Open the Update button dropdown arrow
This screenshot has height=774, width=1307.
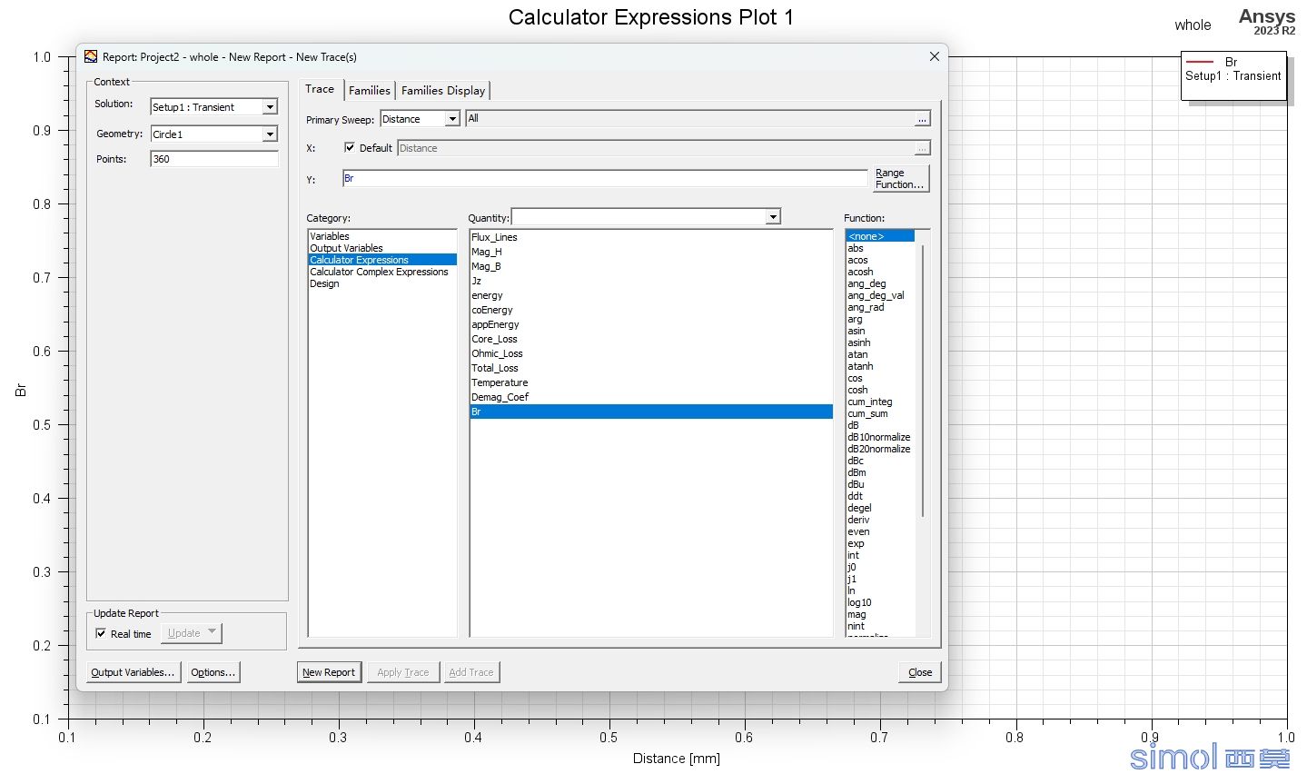[x=213, y=632]
